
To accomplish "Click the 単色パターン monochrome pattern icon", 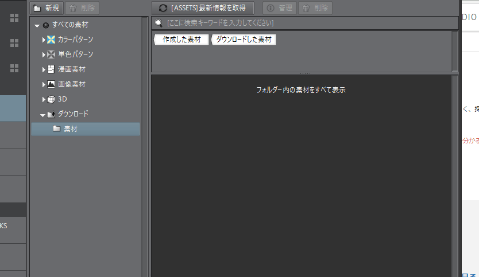I will coord(51,54).
